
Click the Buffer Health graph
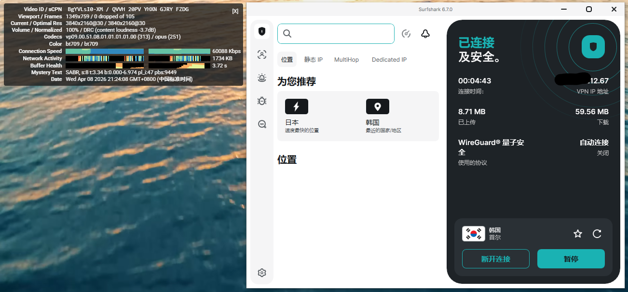138,66
